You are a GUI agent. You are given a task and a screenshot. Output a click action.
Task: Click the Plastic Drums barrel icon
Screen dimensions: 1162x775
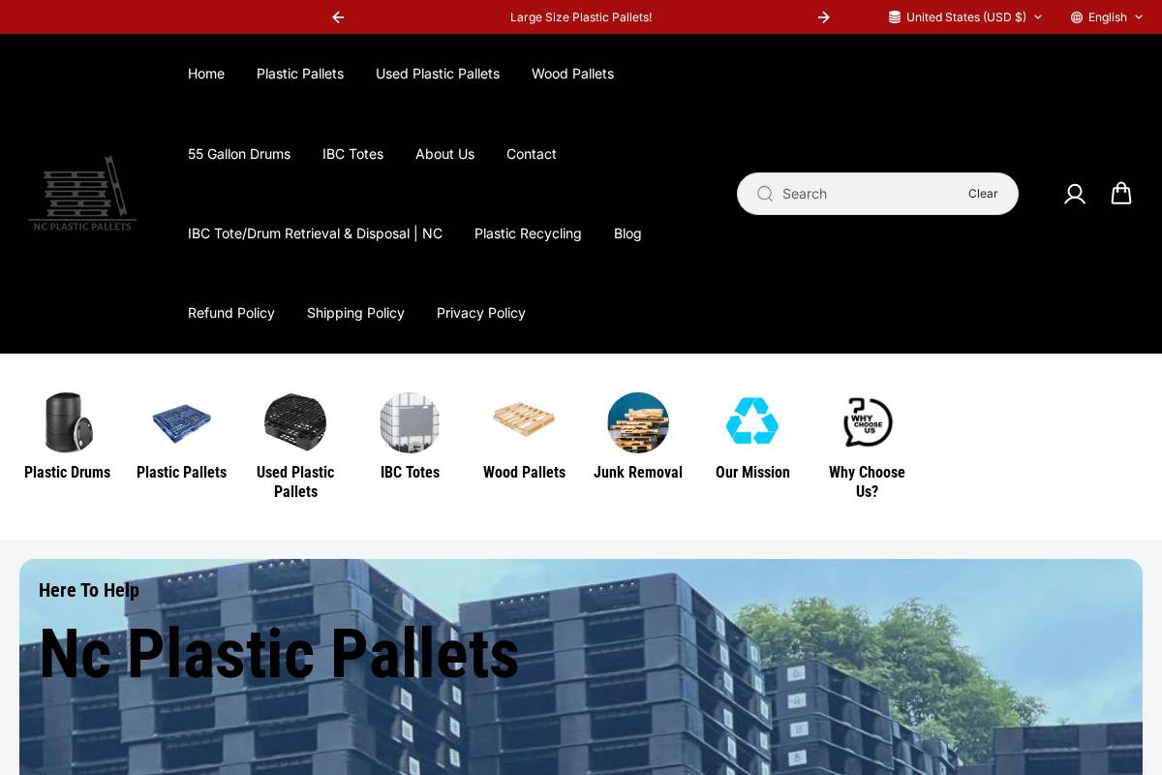pyautogui.click(x=67, y=422)
